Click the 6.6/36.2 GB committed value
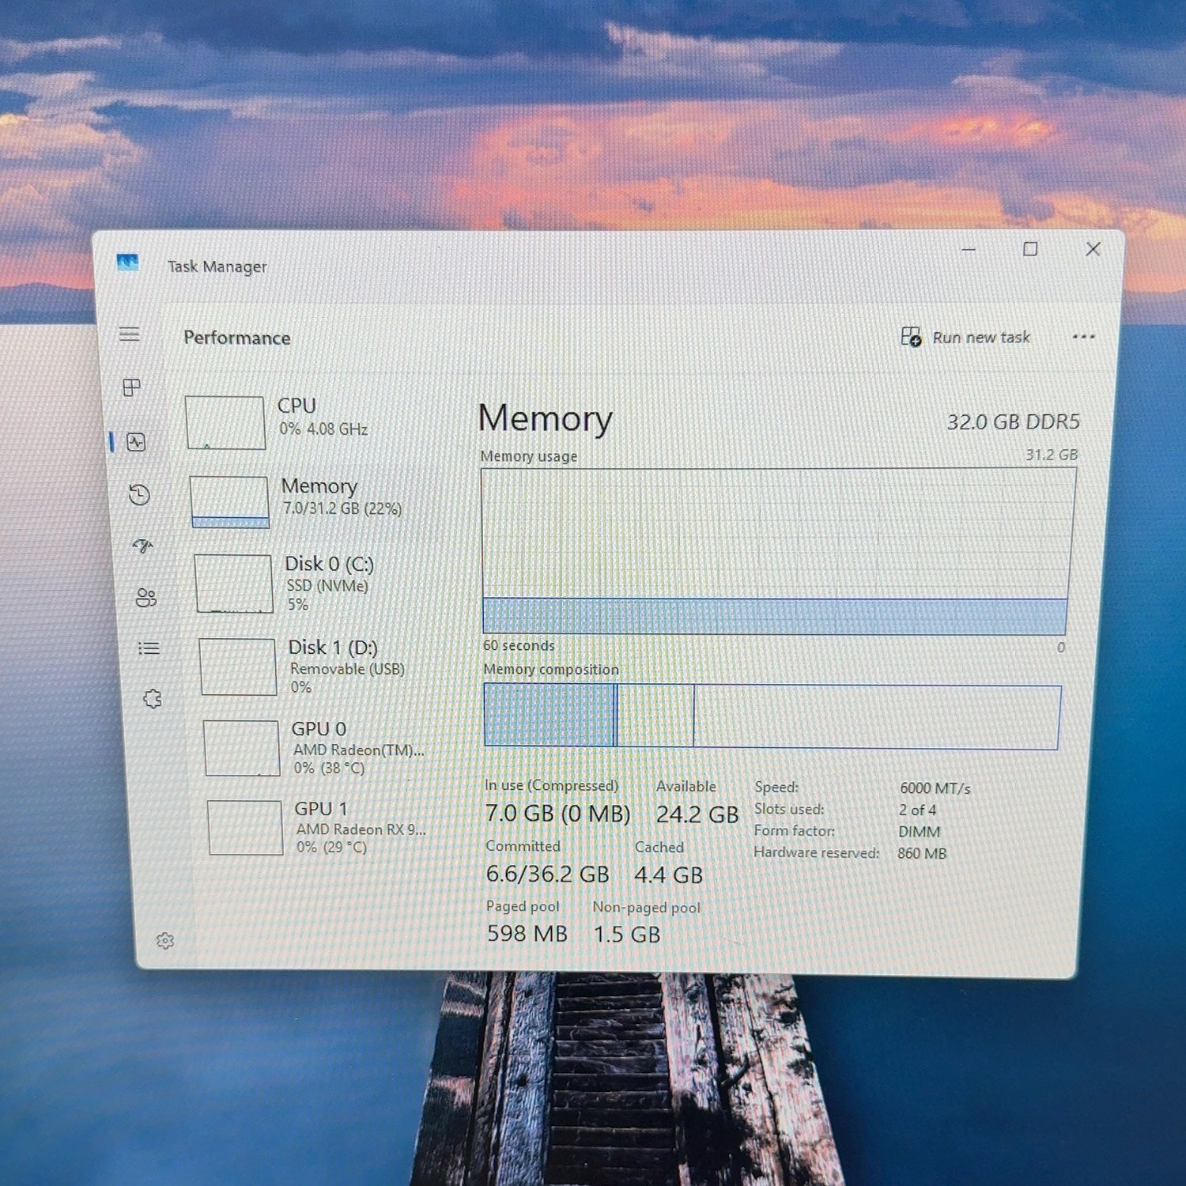 pyautogui.click(x=547, y=874)
